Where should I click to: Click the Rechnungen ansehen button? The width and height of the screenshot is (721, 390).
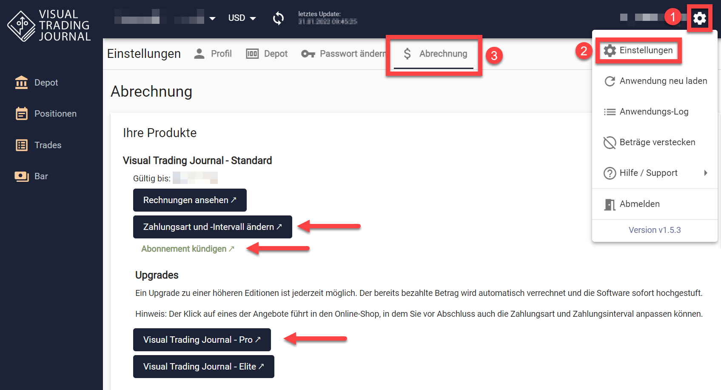coord(190,200)
